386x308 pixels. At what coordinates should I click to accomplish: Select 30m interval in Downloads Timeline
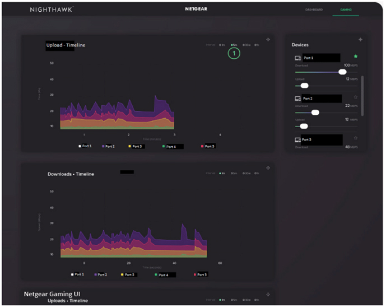click(247, 174)
